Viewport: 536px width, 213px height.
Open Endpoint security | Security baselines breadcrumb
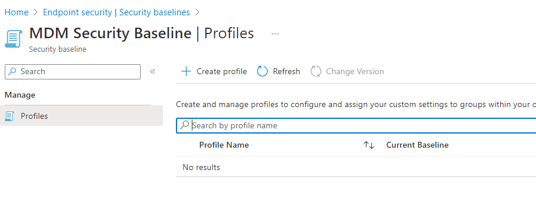(116, 12)
